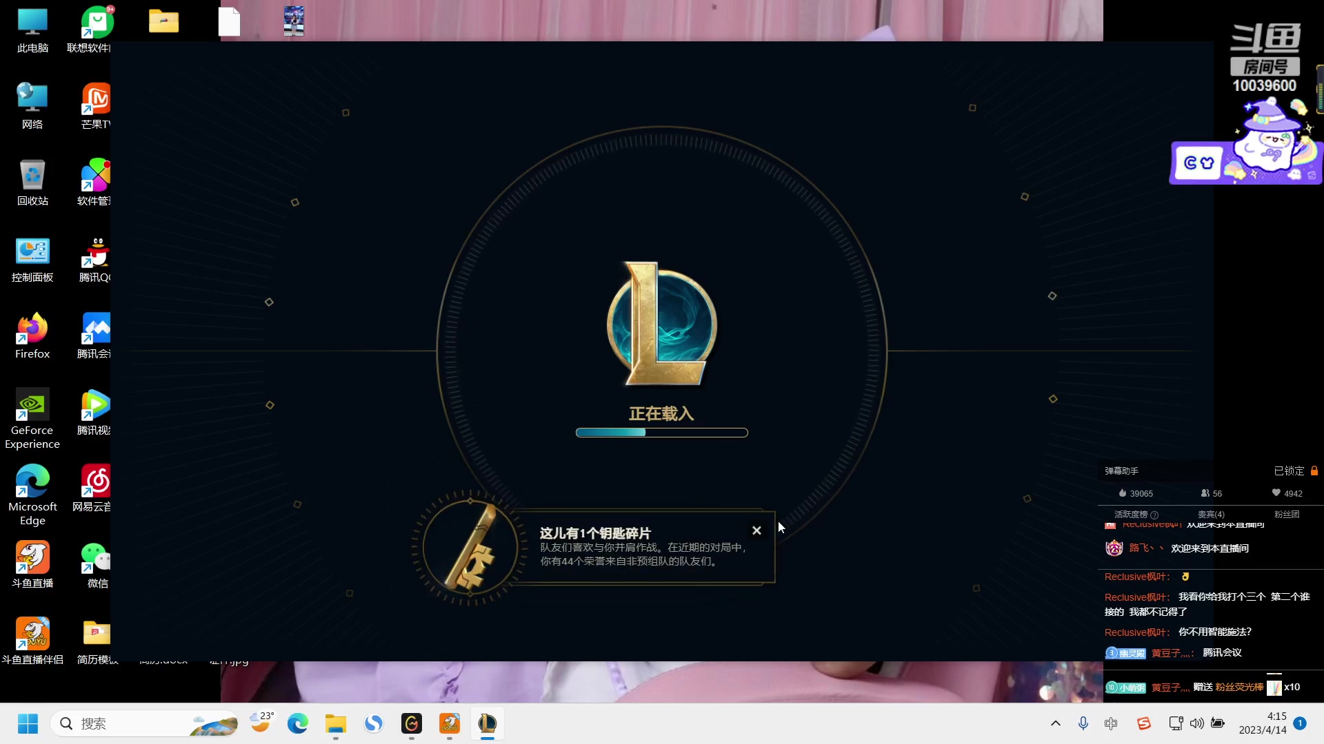Click the 腾讯会议 chat message
The width and height of the screenshot is (1324, 744).
tap(1222, 652)
